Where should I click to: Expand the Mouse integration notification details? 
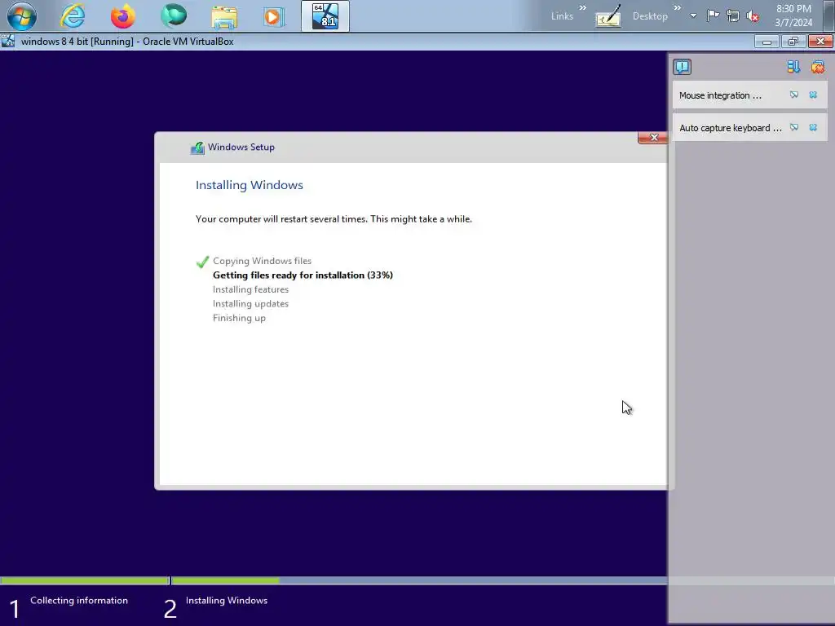[x=794, y=95]
